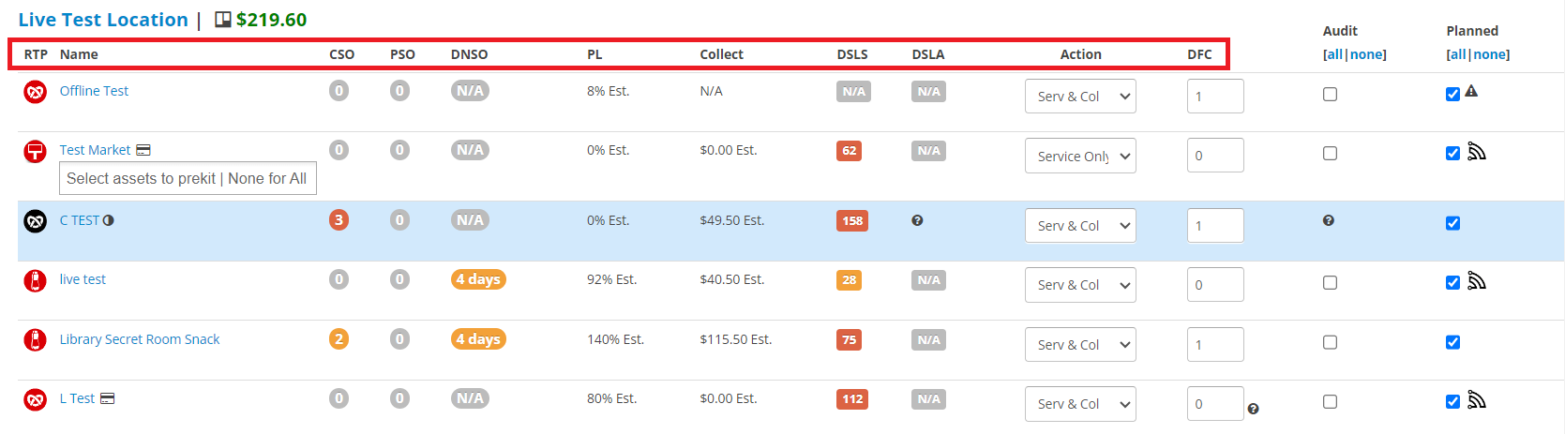1565x434 pixels.
Task: Click the help icon next to L Test DFC
Action: pos(1254,409)
